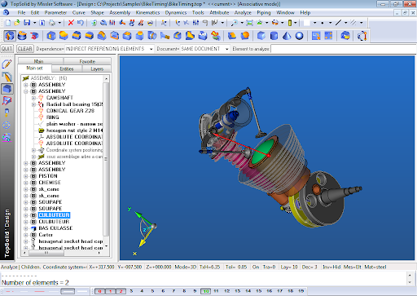Click the Element to analyze input field
The width and height of the screenshot is (417, 296).
tap(344, 49)
